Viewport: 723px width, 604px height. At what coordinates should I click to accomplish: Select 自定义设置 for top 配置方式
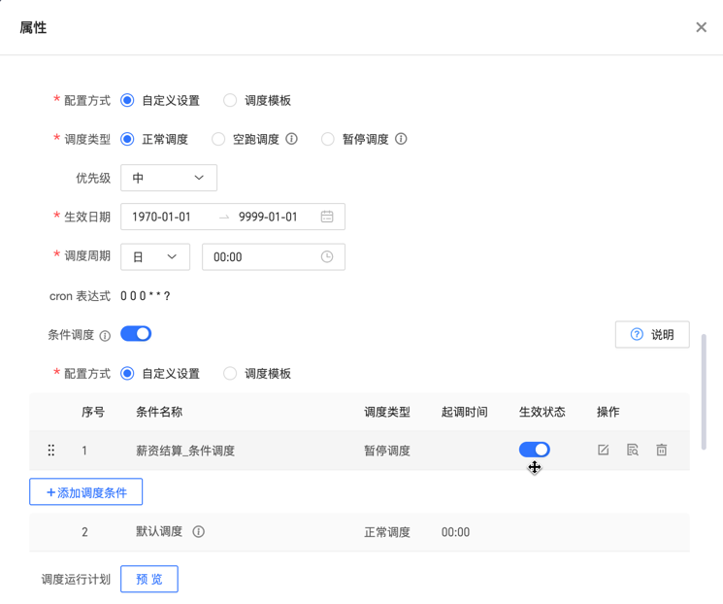pos(127,101)
